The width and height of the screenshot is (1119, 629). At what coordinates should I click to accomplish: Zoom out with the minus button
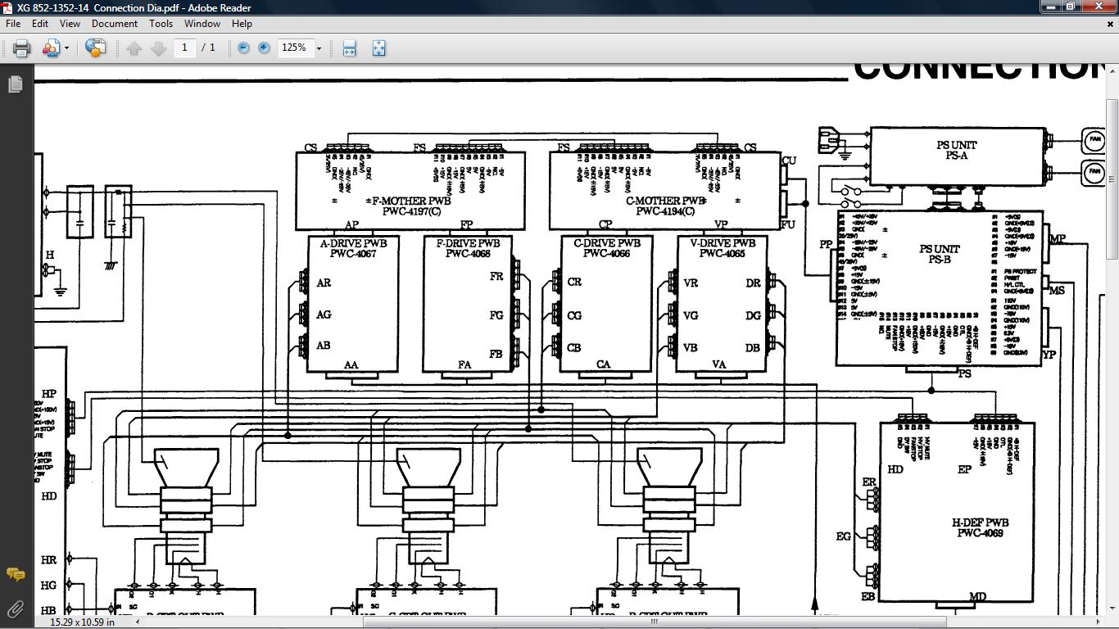pos(243,48)
